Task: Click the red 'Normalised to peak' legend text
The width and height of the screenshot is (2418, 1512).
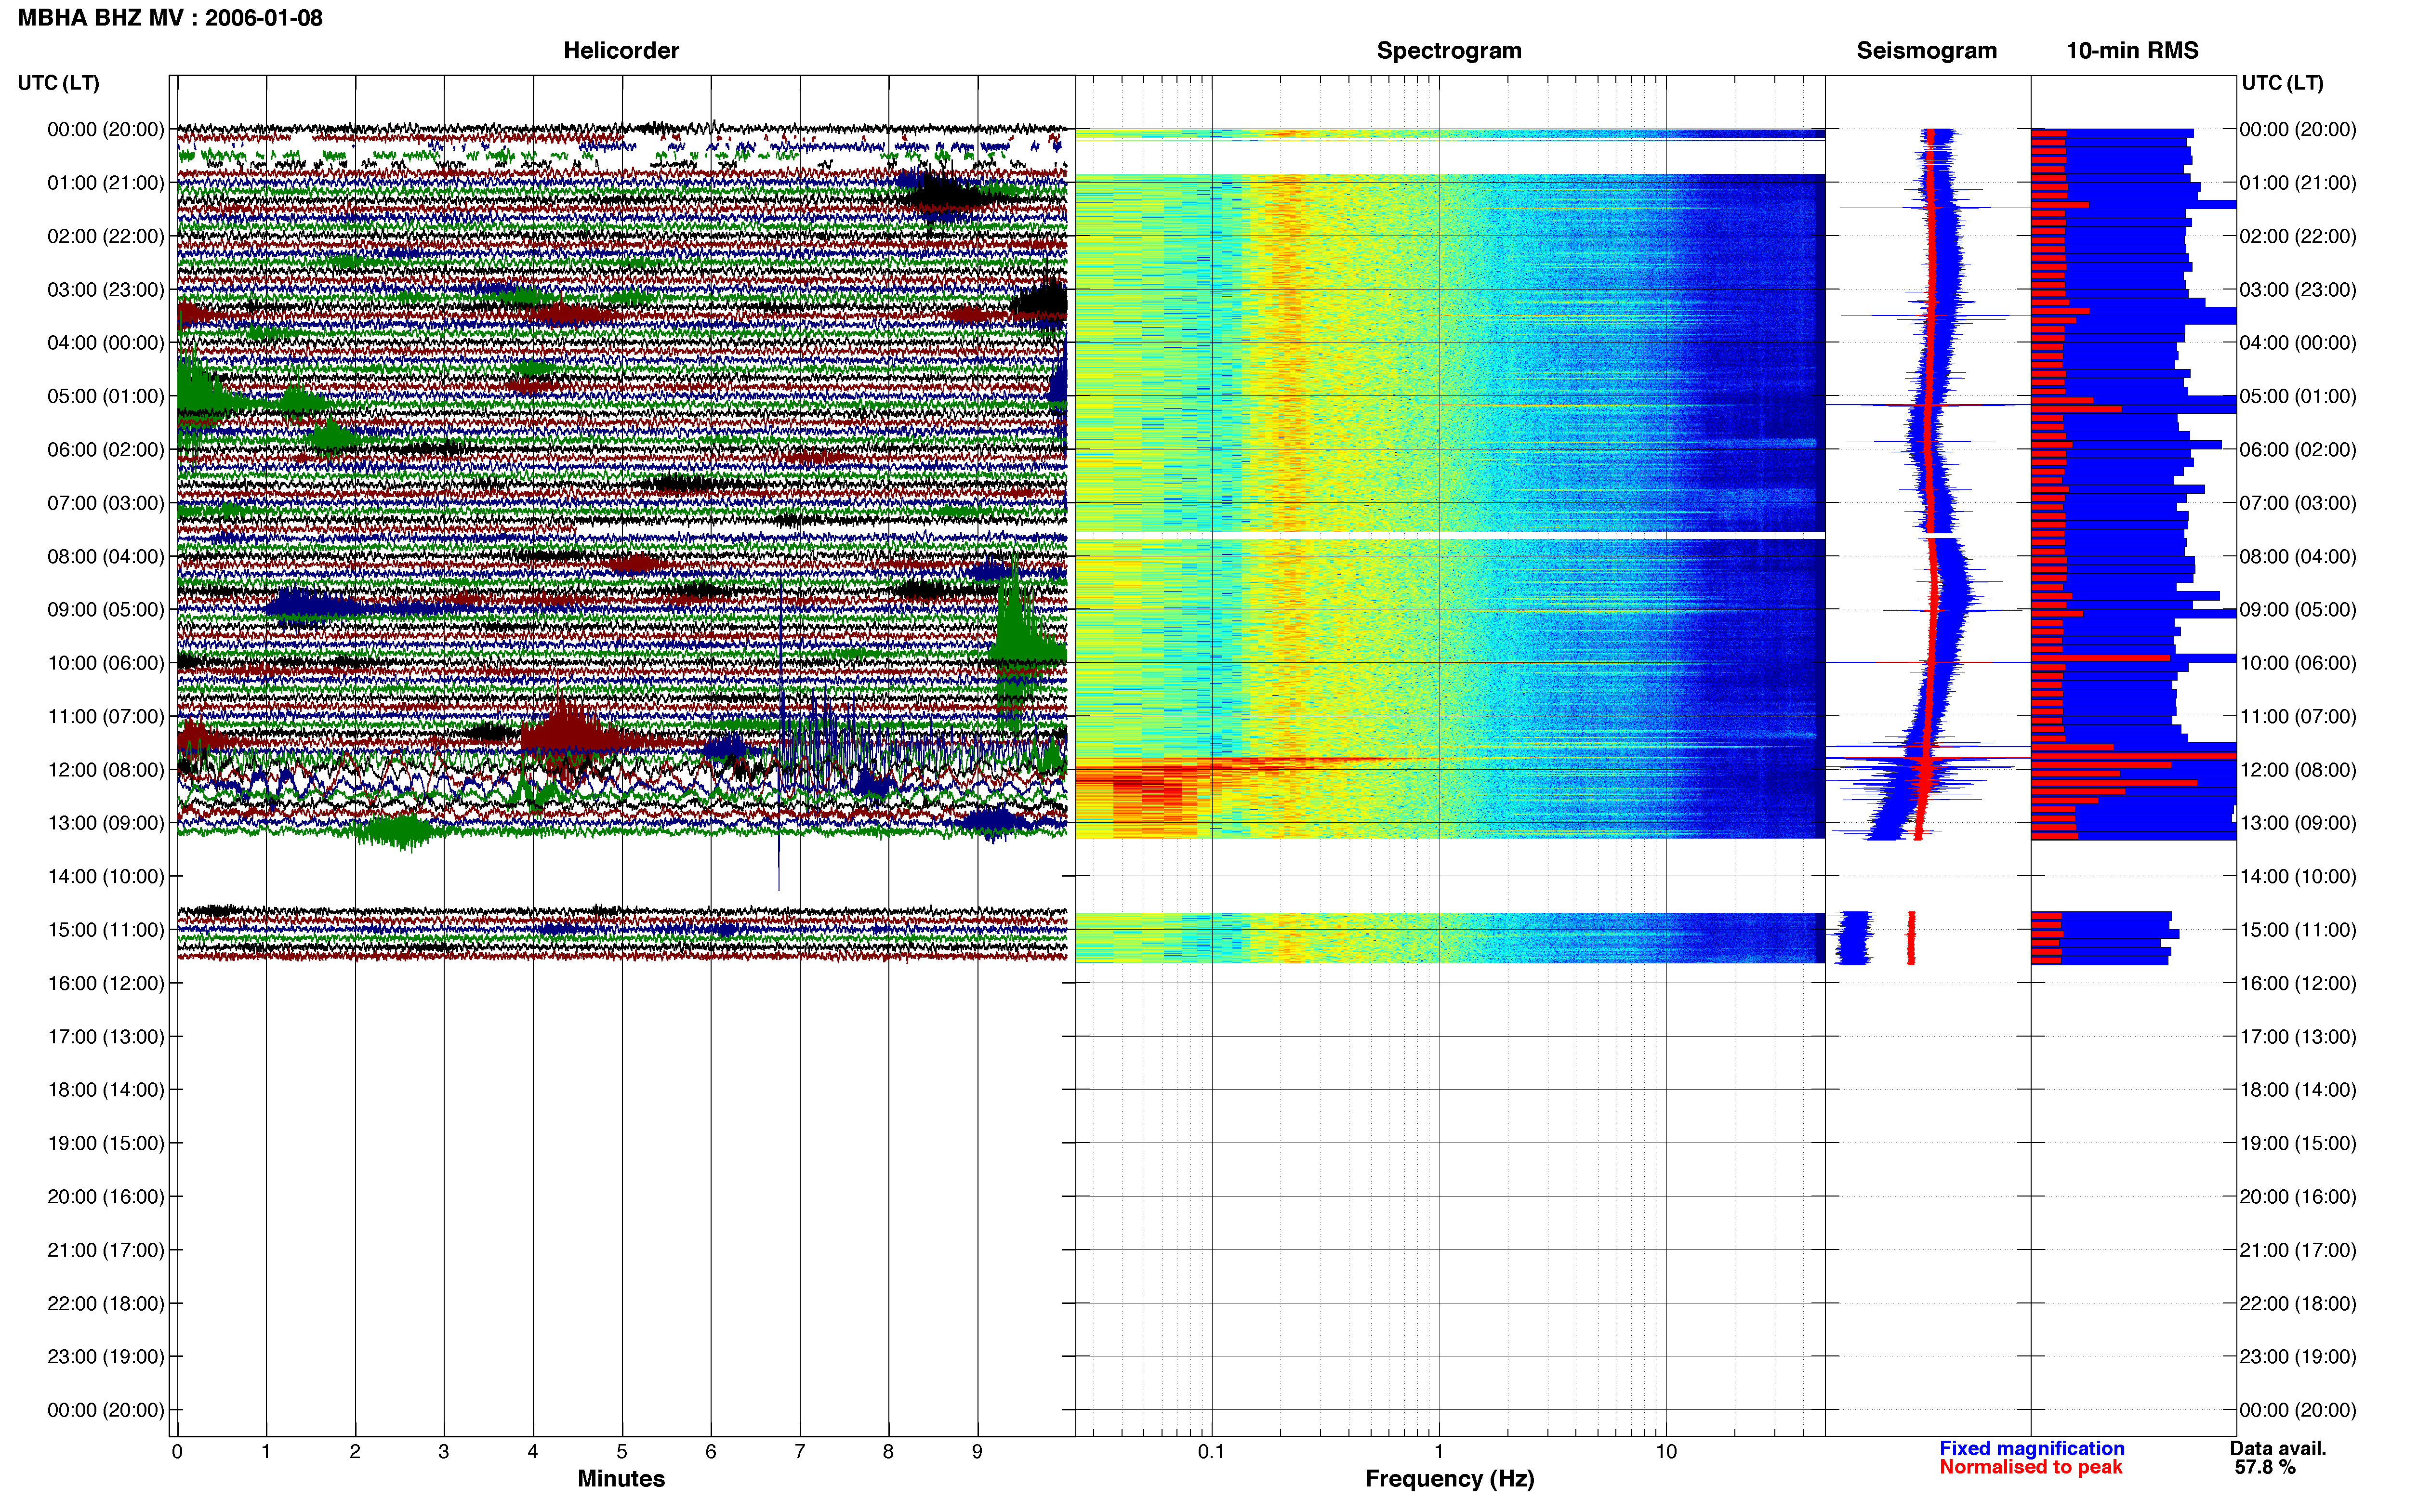Action: coord(2030,1467)
